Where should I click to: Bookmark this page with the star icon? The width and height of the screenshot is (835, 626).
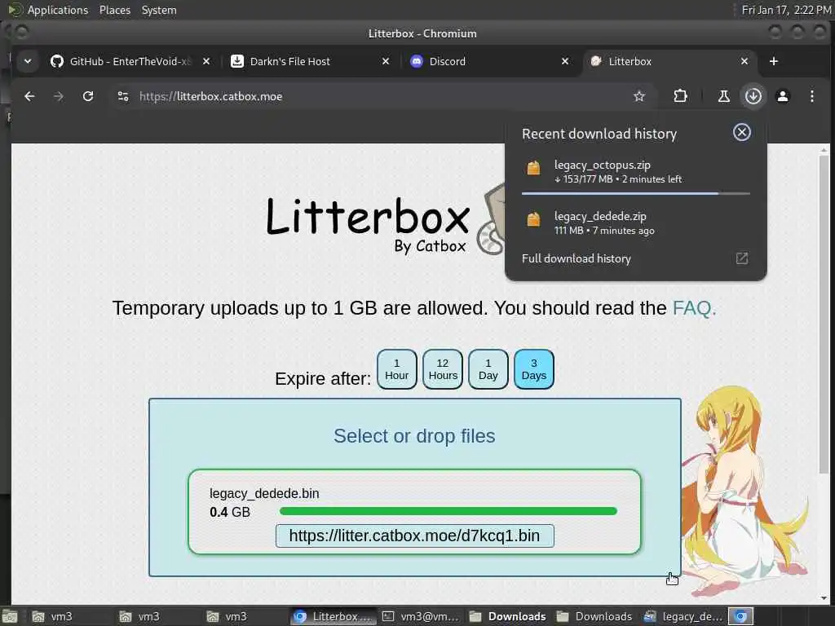click(x=639, y=96)
